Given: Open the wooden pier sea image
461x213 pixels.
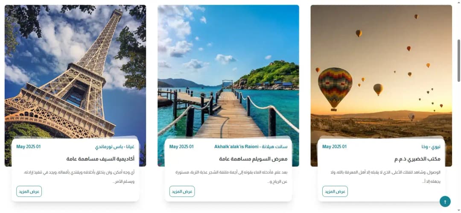Looking at the screenshot, I should pos(228,70).
